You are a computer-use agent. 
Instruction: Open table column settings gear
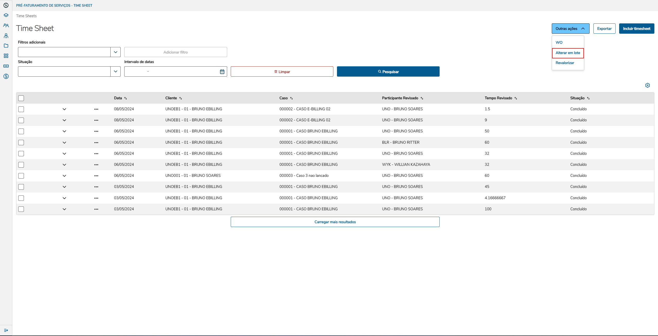647,85
